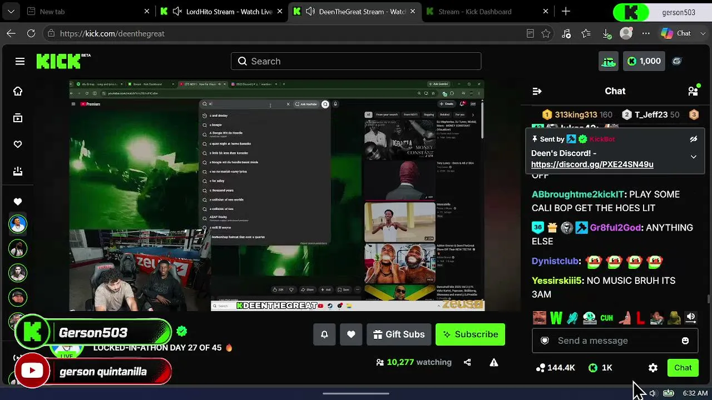Insert the CUH emote
Viewport: 712px width, 400px height.
click(606, 318)
